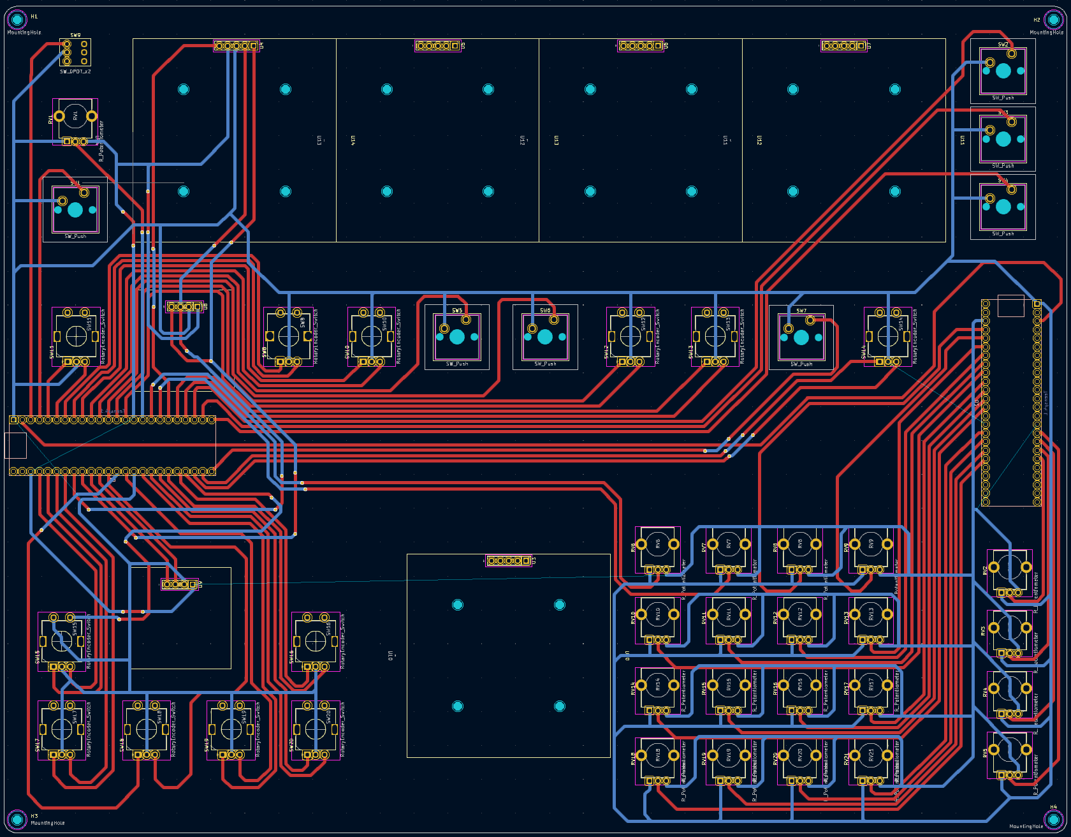Screen dimensions: 1071x837
Task: Select rotary encoder SW19
Action: pos(231,729)
